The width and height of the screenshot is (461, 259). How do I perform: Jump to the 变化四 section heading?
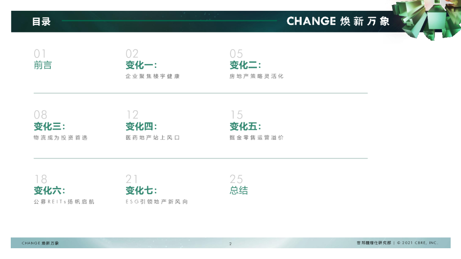pos(141,126)
